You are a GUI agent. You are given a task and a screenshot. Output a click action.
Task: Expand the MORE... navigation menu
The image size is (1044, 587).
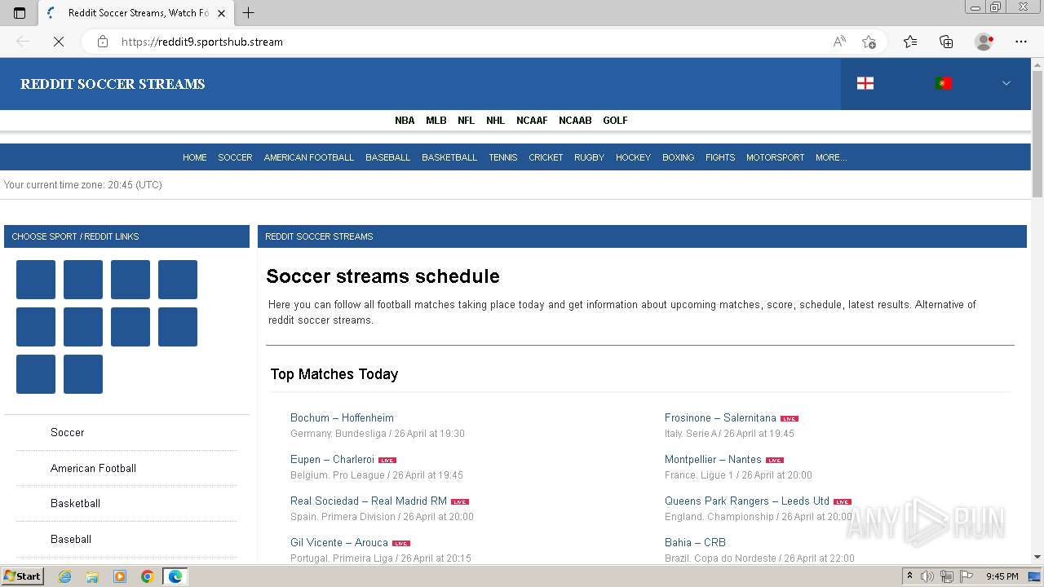tap(831, 157)
